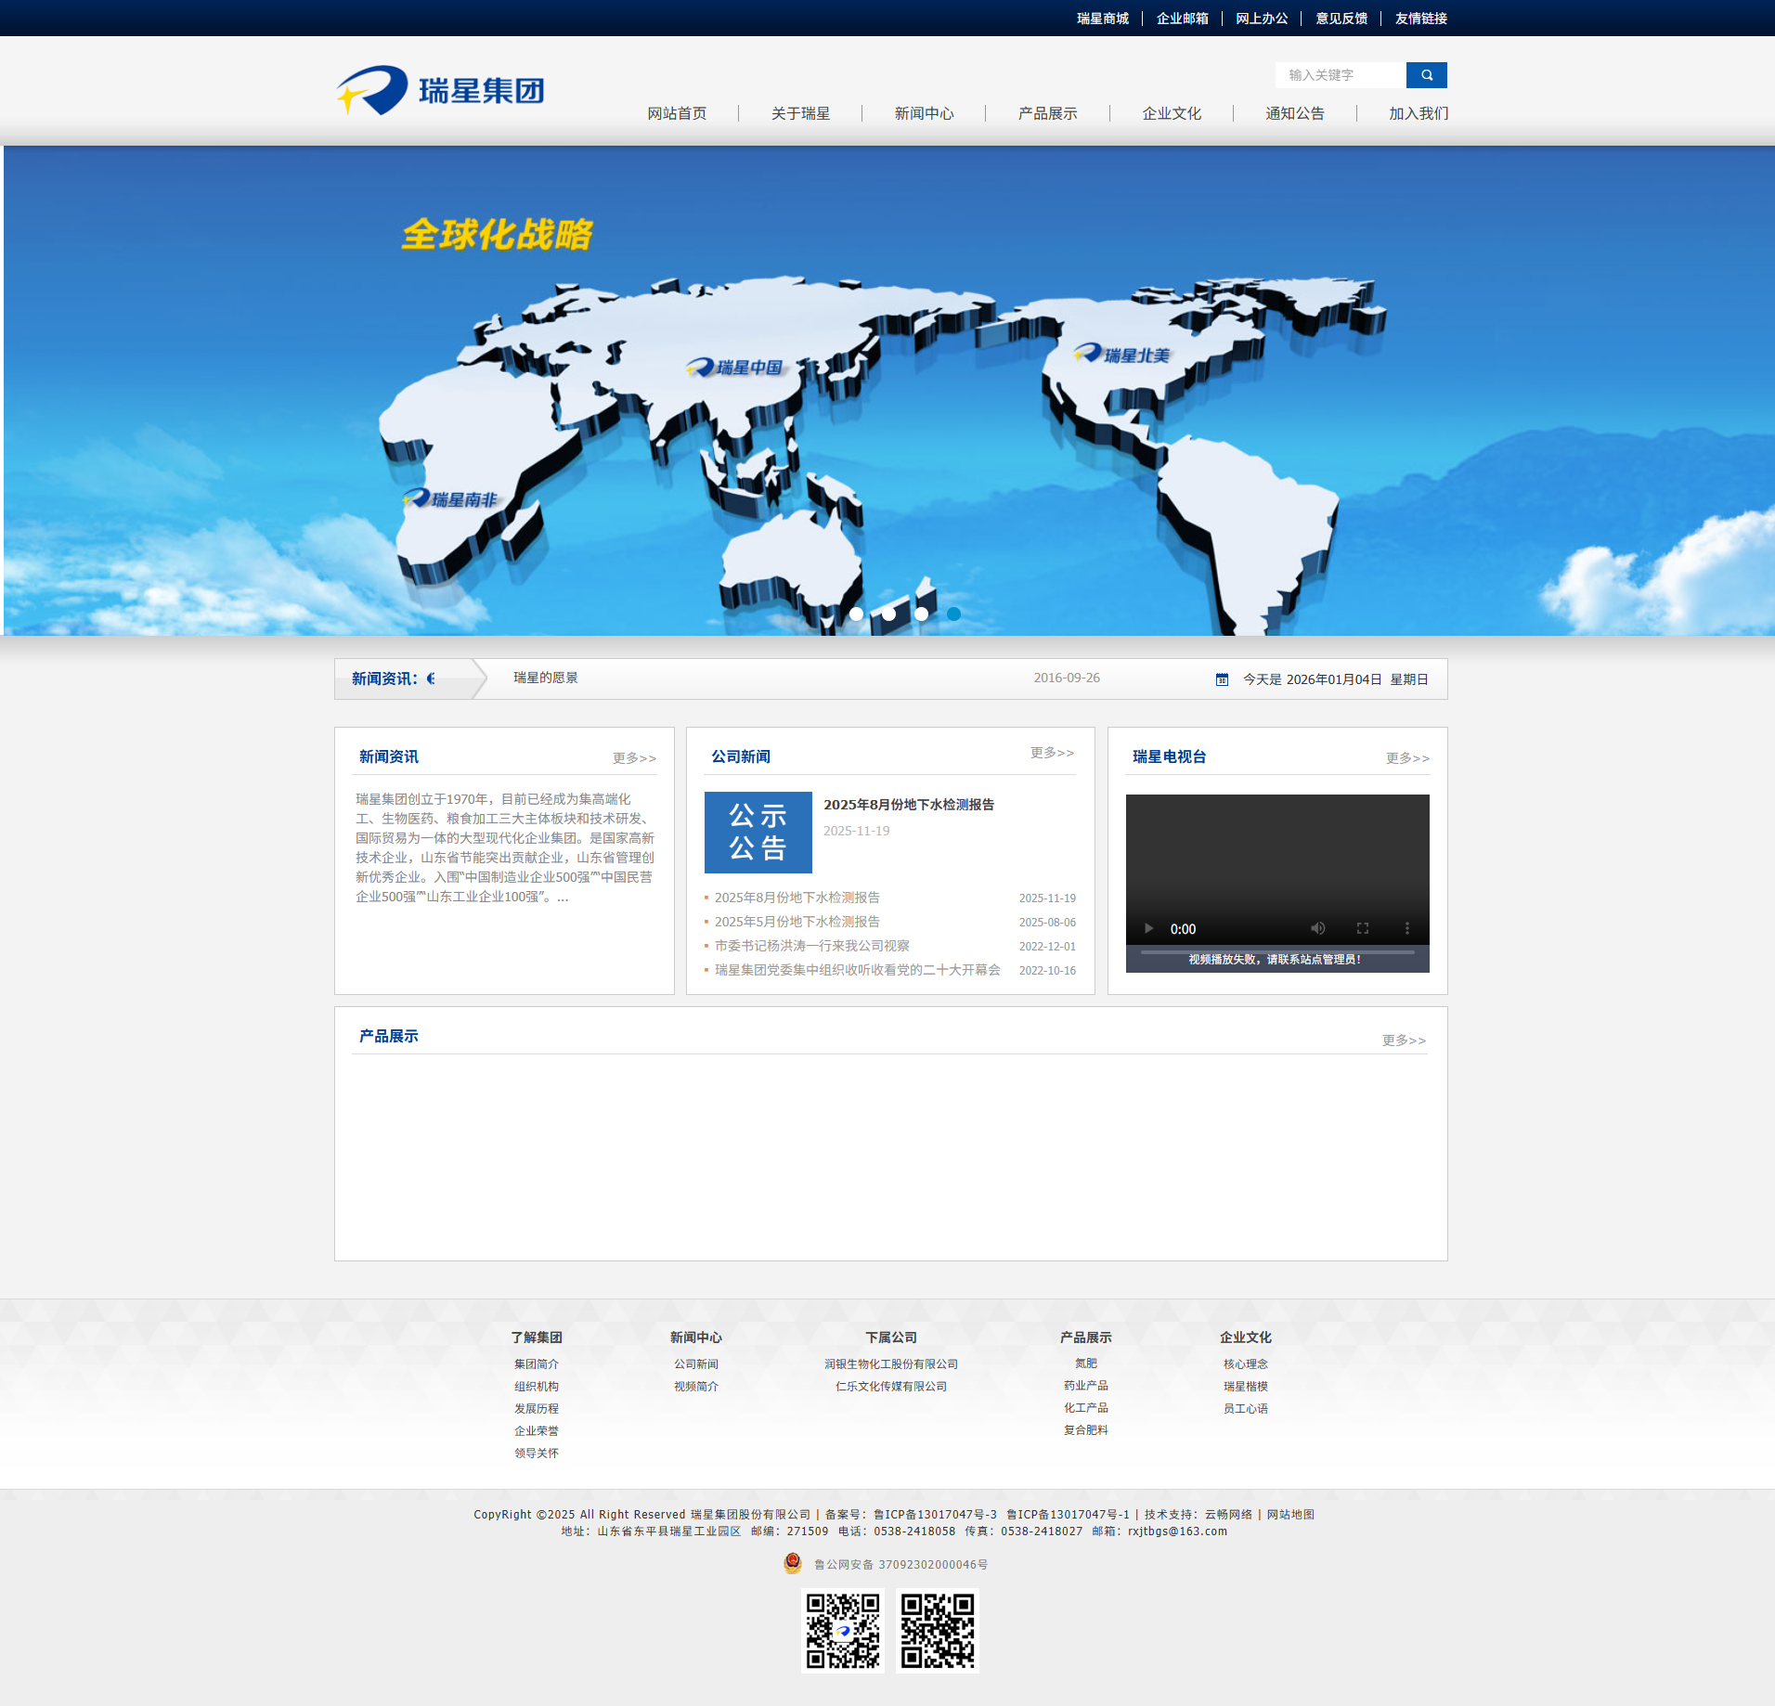Viewport: 1775px width, 1706px height.
Task: Click the calendar icon beside today's date
Action: point(1222,679)
